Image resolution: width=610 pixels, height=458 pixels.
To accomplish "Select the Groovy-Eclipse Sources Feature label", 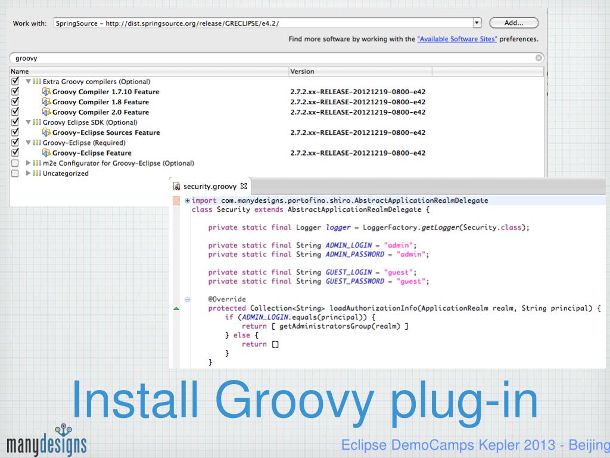I will (106, 132).
